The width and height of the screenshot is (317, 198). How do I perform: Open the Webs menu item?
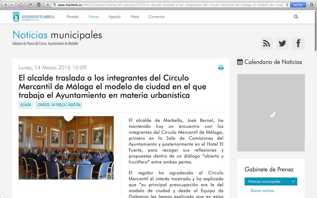click(x=135, y=17)
